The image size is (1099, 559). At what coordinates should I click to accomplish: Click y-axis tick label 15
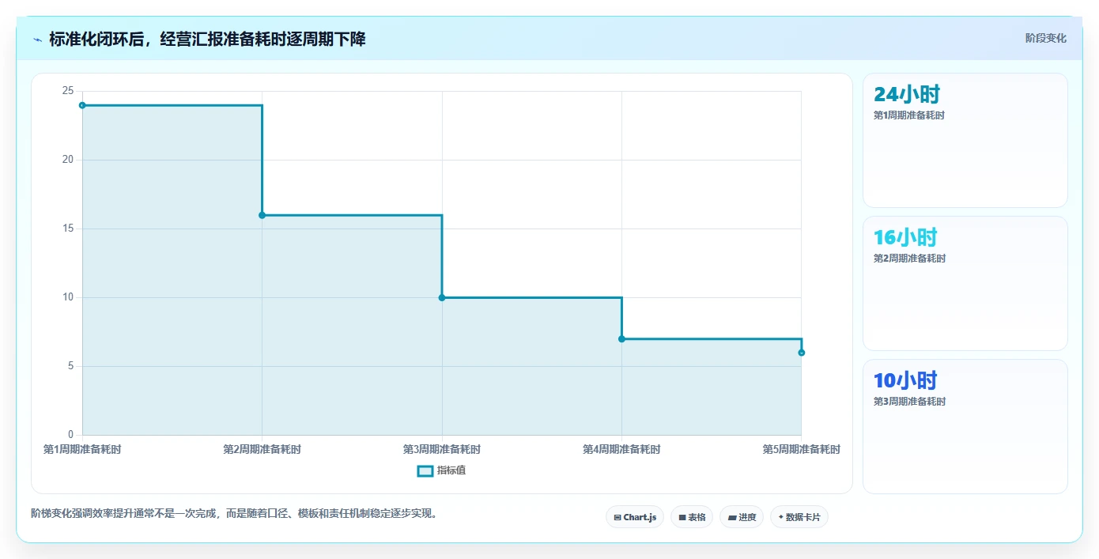(68, 229)
